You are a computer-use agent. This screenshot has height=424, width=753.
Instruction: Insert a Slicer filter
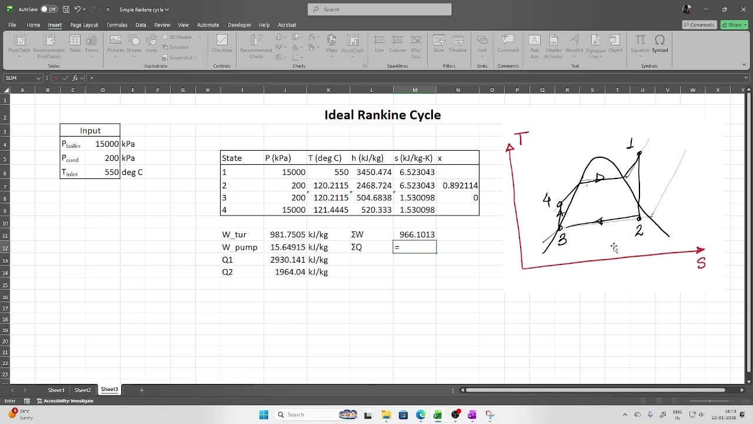[439, 44]
